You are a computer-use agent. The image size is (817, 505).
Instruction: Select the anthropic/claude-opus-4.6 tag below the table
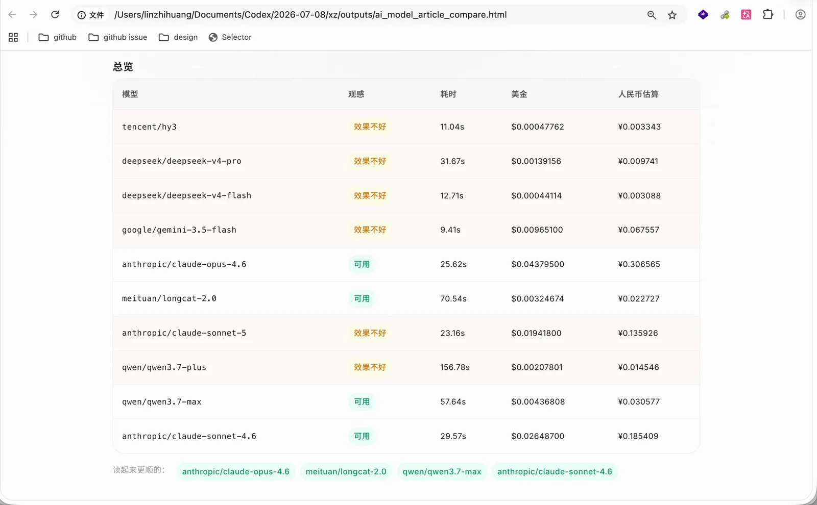click(x=236, y=471)
